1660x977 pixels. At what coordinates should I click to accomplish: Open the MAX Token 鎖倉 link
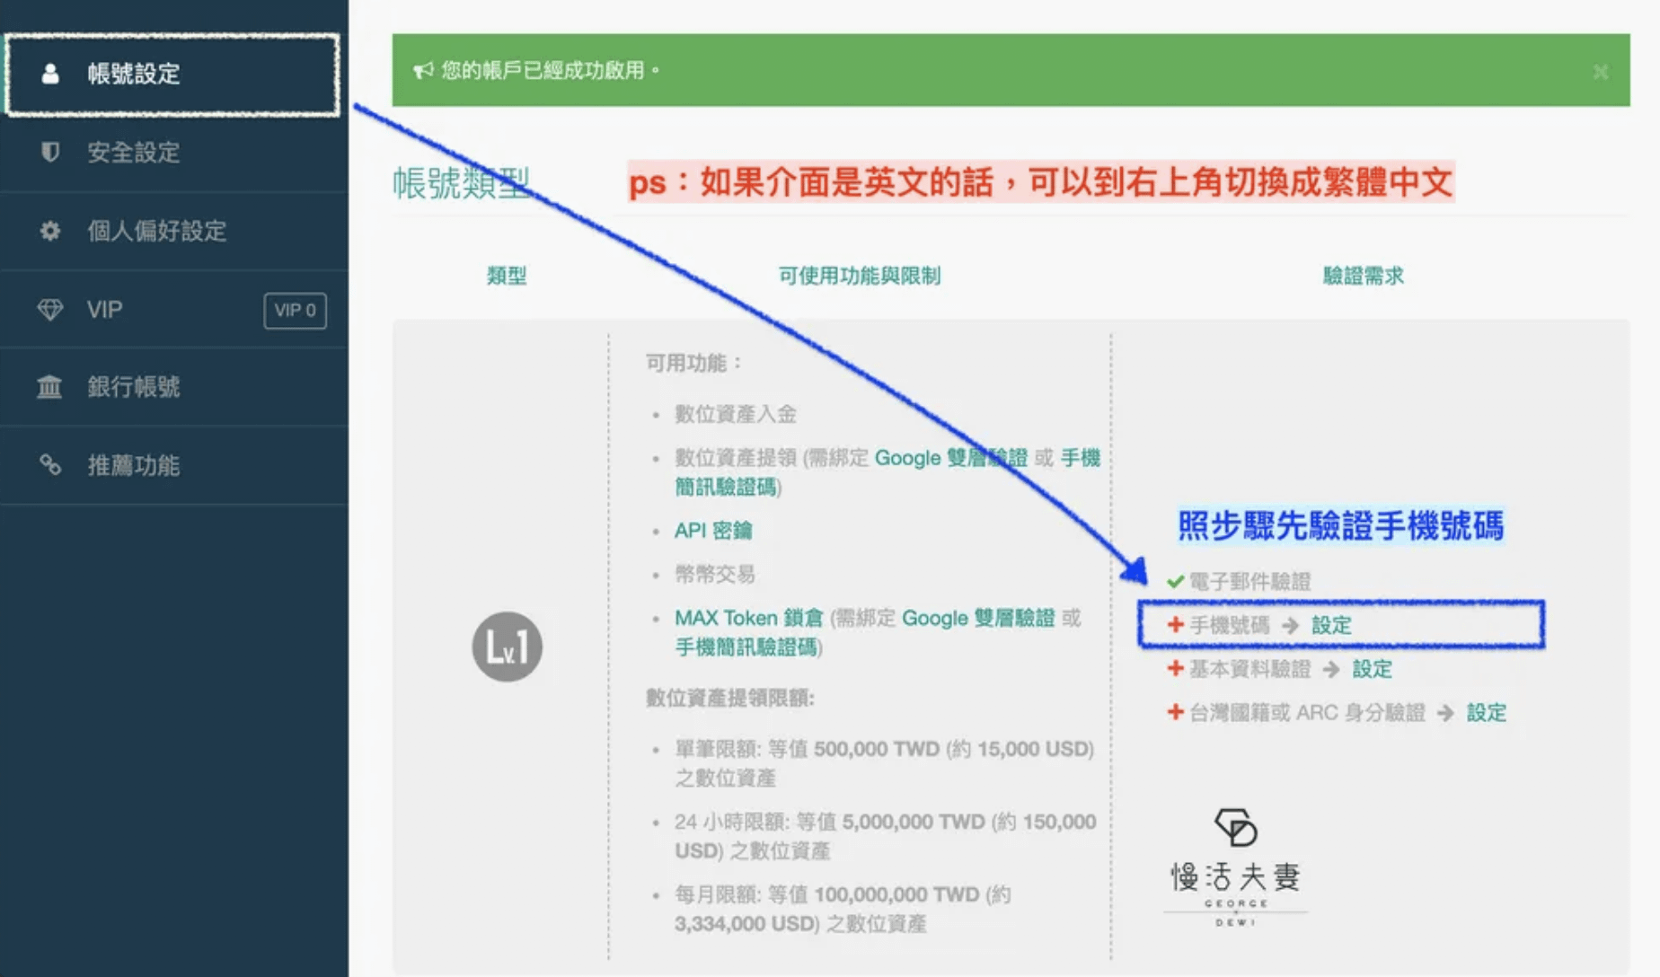pos(748,619)
